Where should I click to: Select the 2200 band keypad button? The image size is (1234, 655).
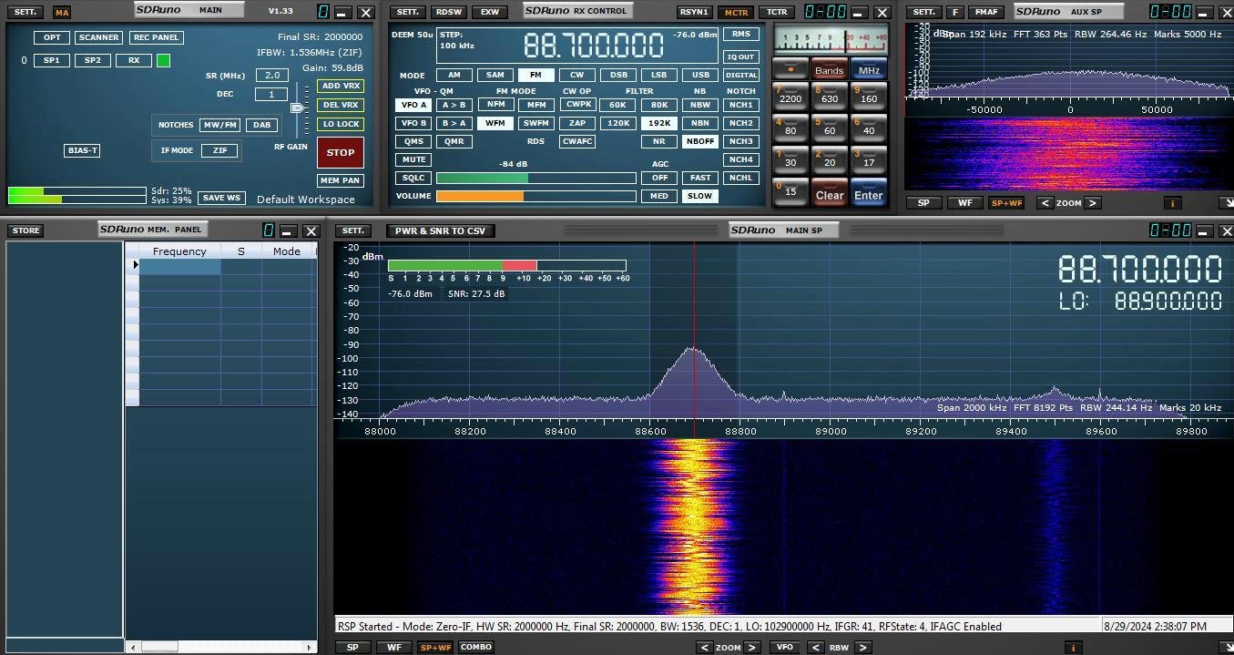790,97
